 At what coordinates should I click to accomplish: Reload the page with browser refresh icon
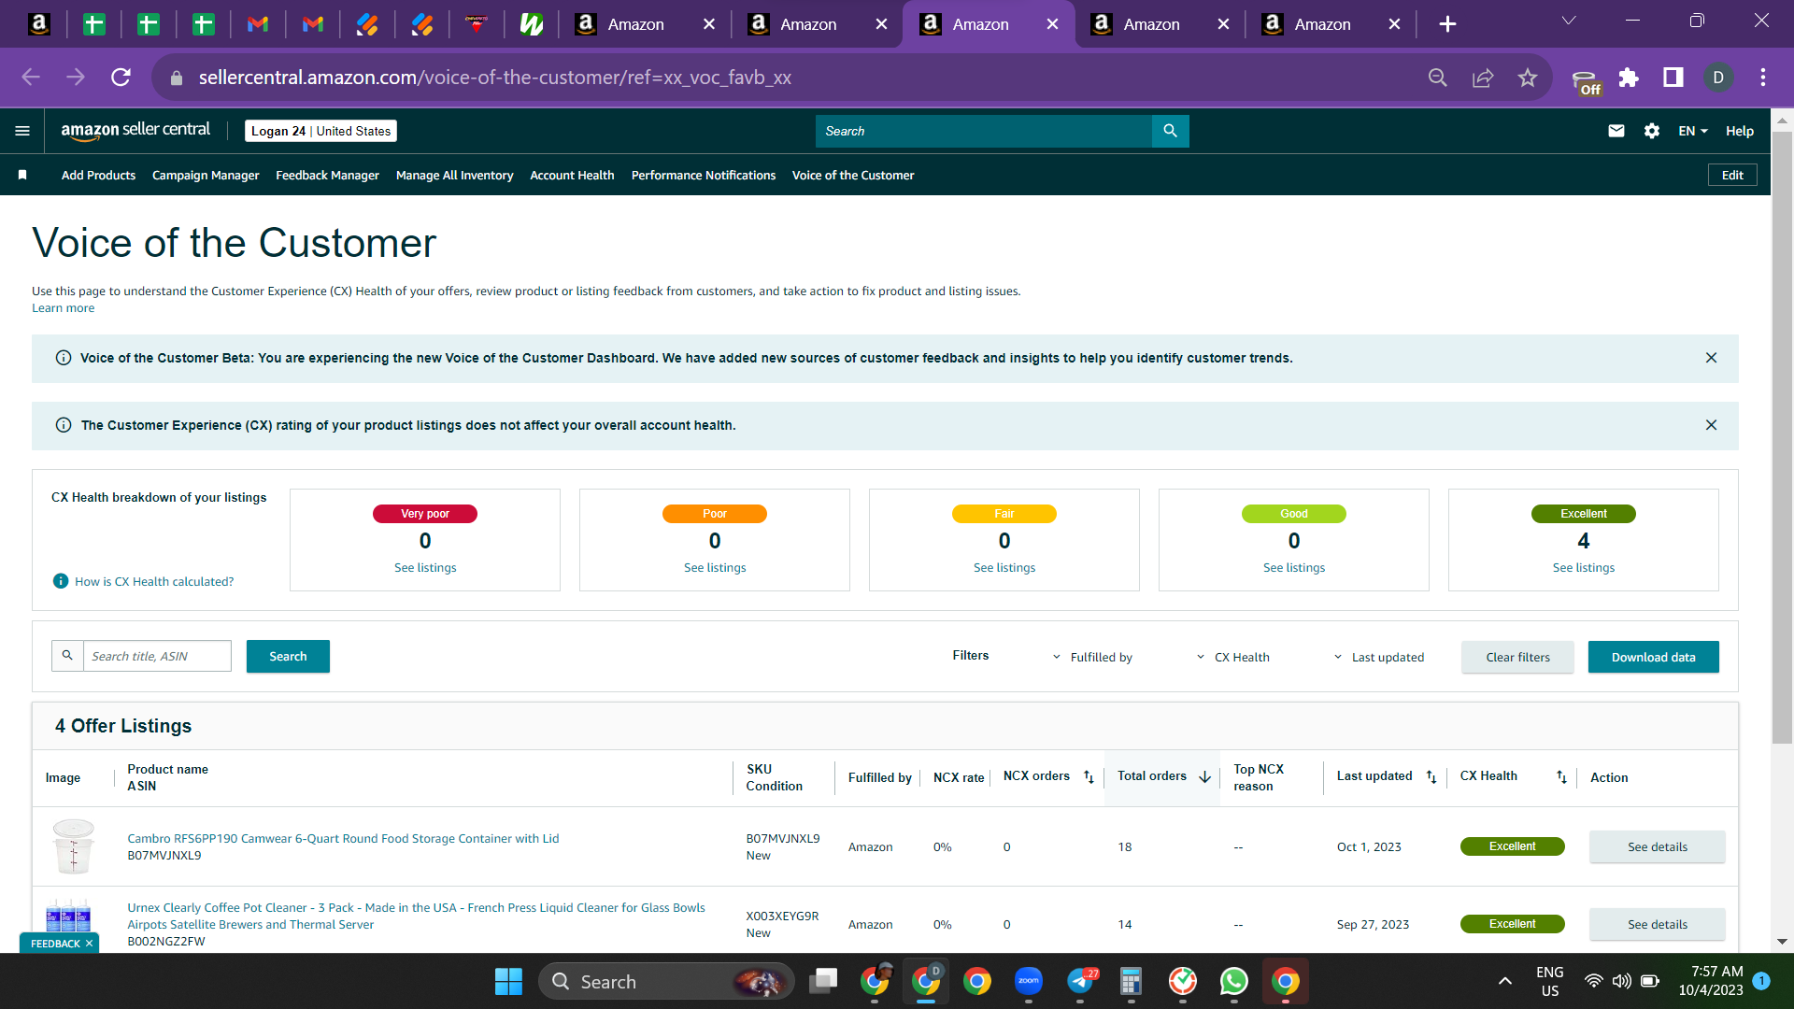tap(121, 78)
